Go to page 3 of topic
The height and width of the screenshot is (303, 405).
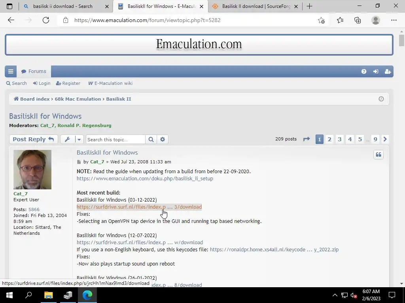pyautogui.click(x=339, y=139)
